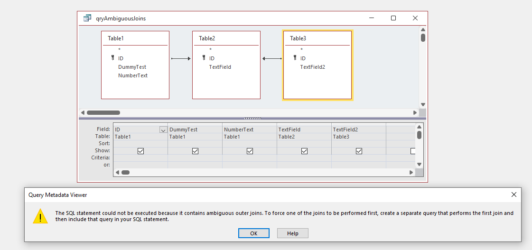The height and width of the screenshot is (250, 532).
Task: Click the table pane horizontal scrollbar thumb
Action: pos(103,112)
